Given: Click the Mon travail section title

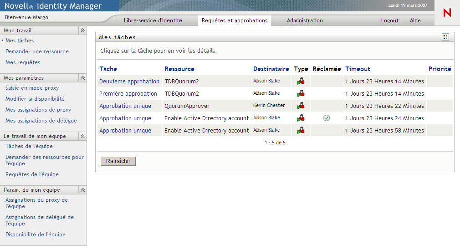Looking at the screenshot, I should 18,31.
